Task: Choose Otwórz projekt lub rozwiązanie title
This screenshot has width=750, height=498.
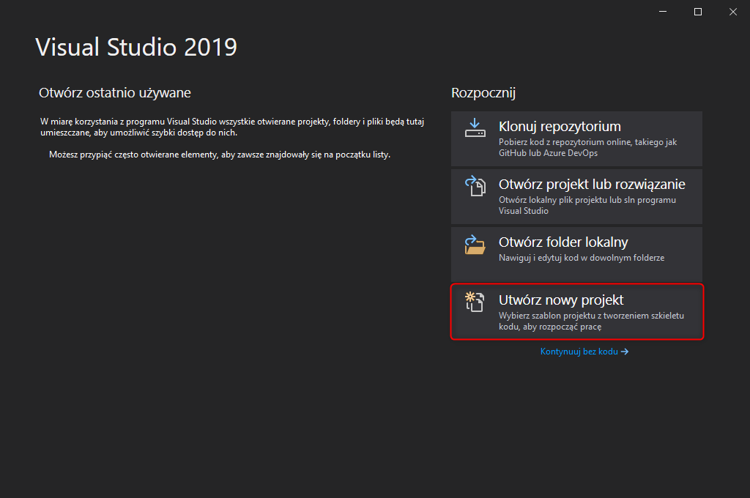Action: [x=592, y=184]
